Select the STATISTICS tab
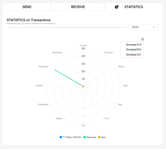 pyautogui.click(x=133, y=7)
